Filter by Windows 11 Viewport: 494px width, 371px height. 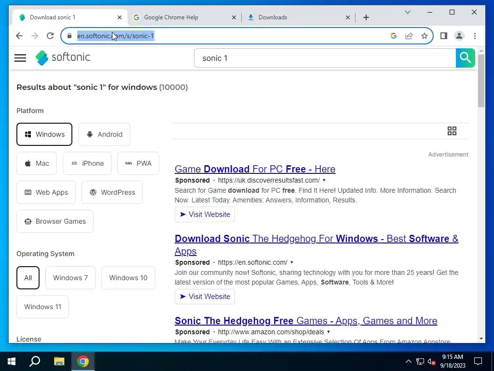42,307
